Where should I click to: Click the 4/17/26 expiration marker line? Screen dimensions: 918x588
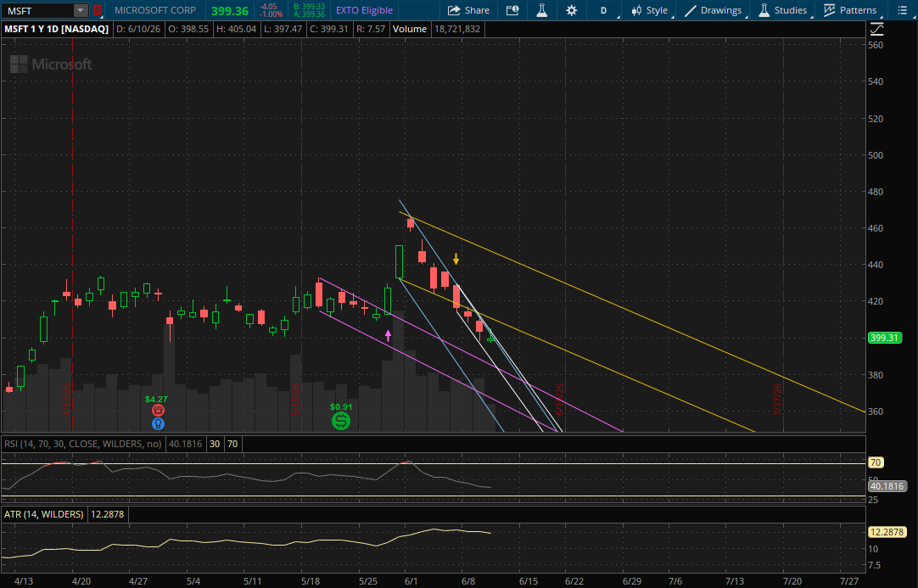72,234
